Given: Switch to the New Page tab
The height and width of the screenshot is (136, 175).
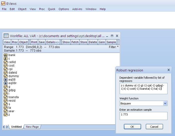Looking at the screenshot, I should pos(32,127).
